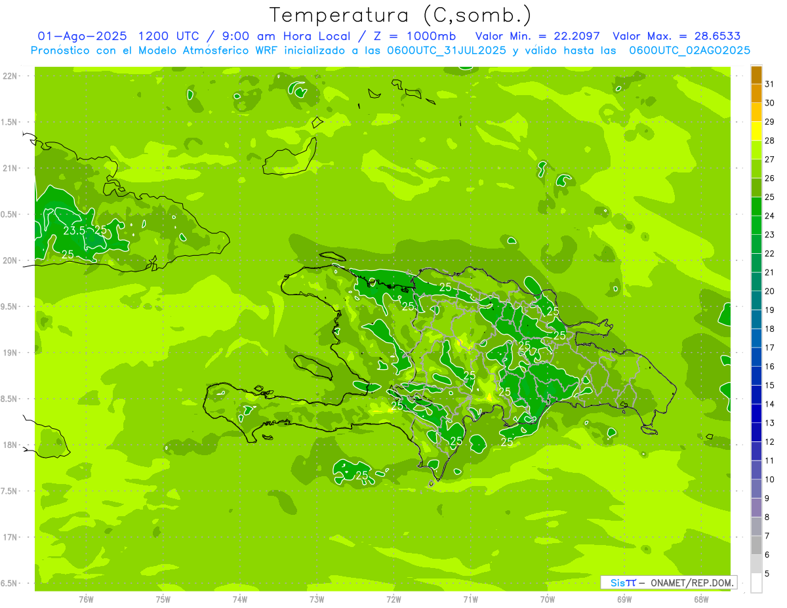
Task: Click the 18N latitude axis label
Action: (x=10, y=445)
